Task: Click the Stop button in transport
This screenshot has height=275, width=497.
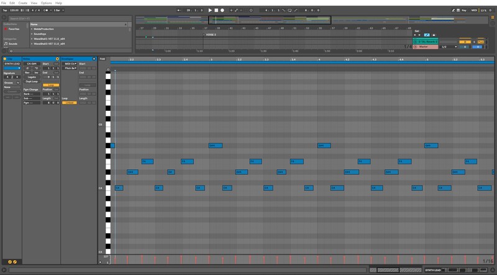Action: tap(216, 10)
